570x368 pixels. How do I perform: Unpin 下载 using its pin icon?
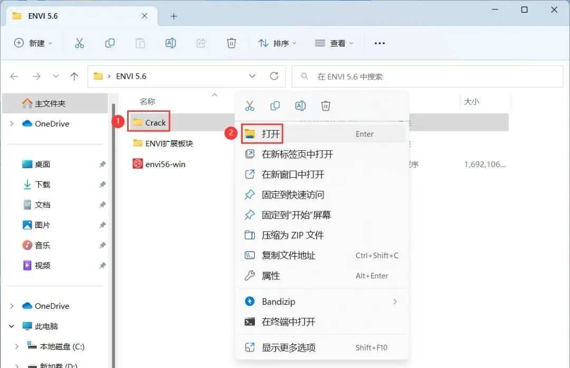[102, 185]
